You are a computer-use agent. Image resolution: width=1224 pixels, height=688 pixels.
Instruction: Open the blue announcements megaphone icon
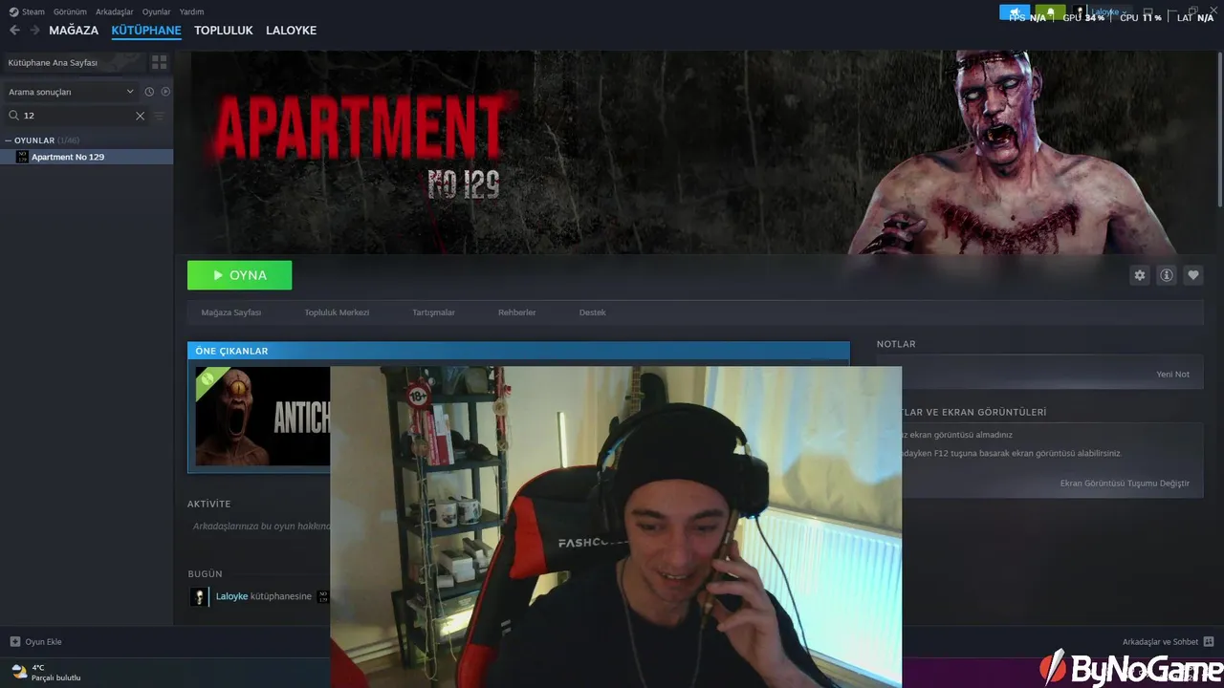click(x=1015, y=12)
